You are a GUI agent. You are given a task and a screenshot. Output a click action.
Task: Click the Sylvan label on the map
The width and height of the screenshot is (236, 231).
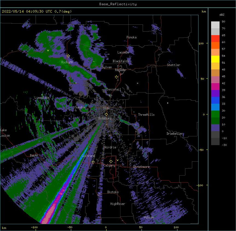(x=107, y=67)
